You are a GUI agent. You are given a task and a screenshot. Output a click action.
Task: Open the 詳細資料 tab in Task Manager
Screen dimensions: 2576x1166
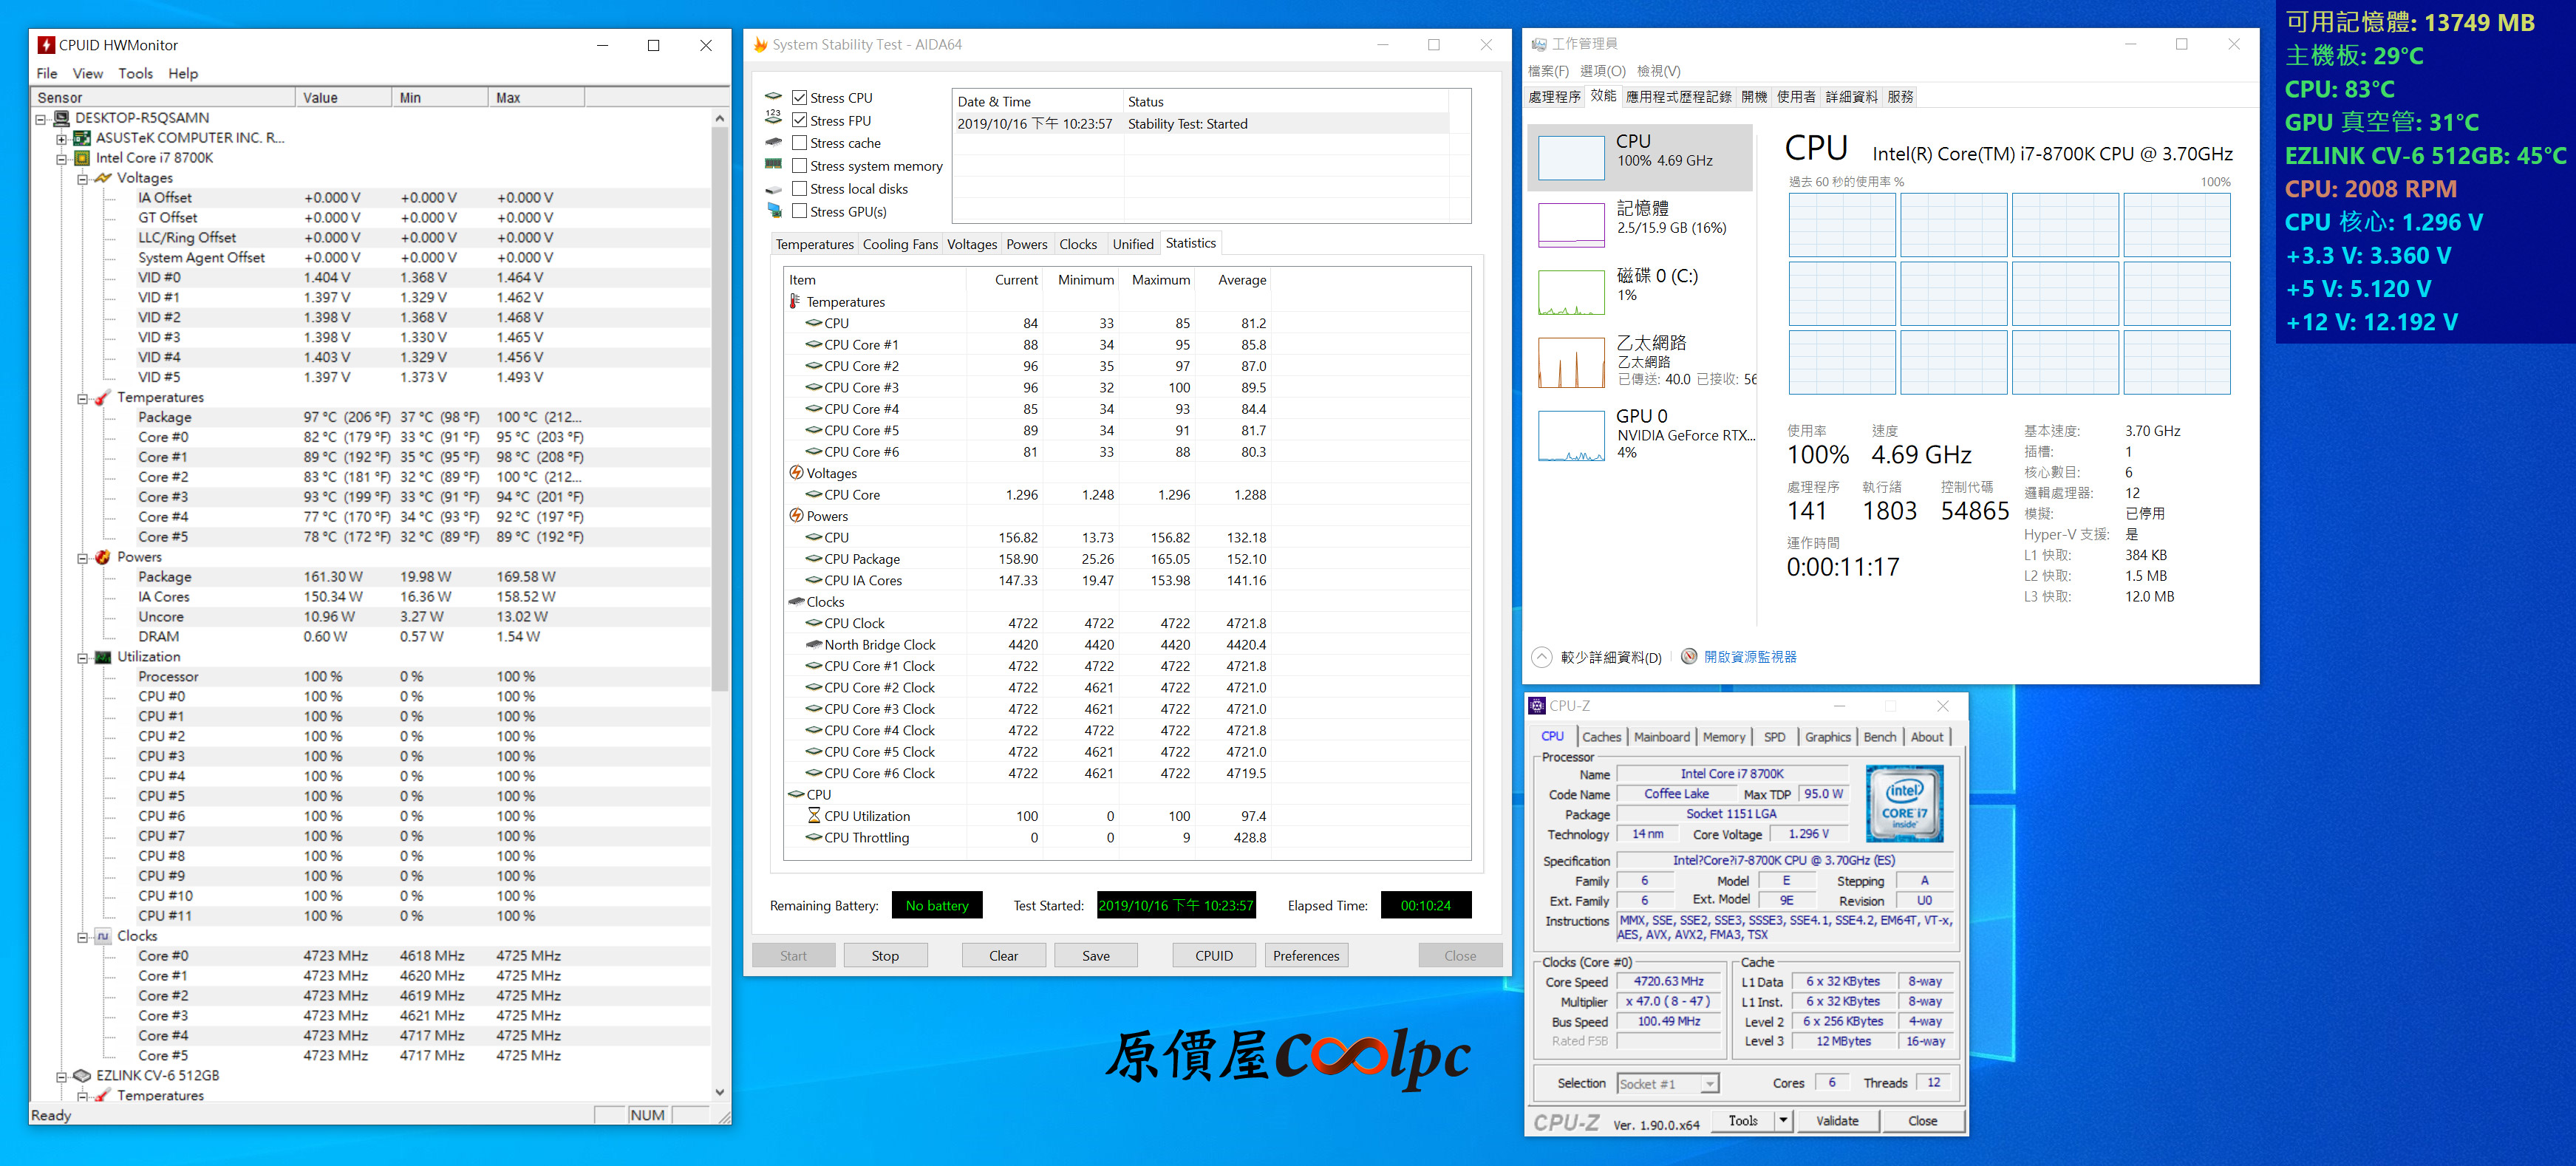[1851, 97]
